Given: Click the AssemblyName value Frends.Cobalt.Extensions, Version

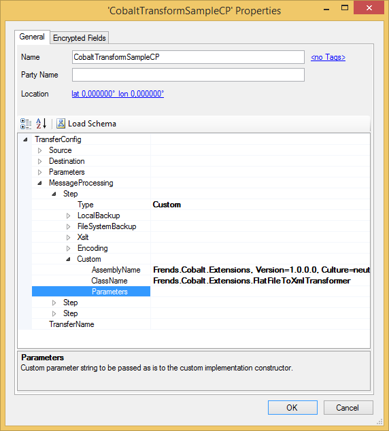Looking at the screenshot, I should tap(261, 270).
